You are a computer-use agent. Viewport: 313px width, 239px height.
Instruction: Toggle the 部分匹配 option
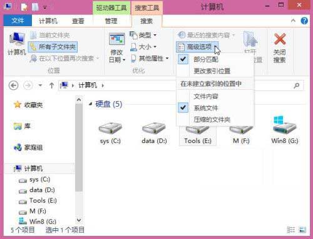215,59
